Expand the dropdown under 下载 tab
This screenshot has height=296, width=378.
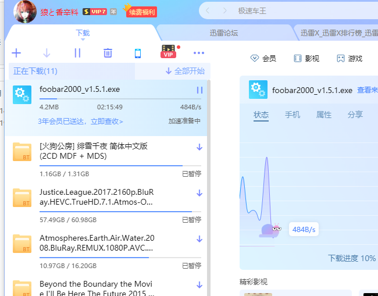pos(83,40)
